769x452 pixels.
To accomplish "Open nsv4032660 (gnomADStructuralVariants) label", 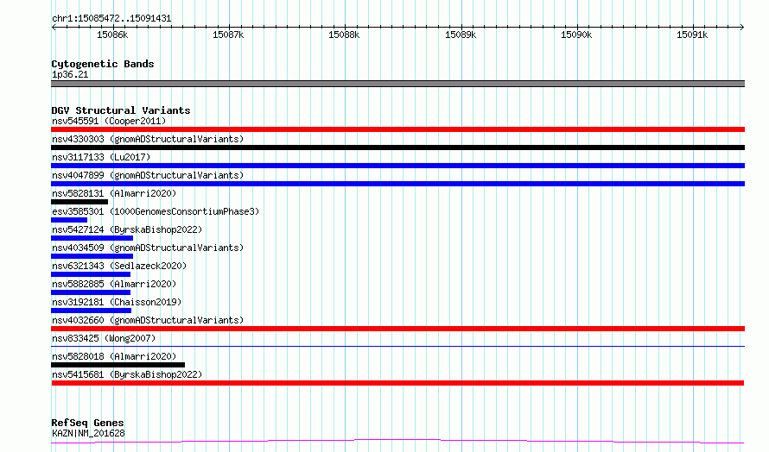I will point(148,320).
